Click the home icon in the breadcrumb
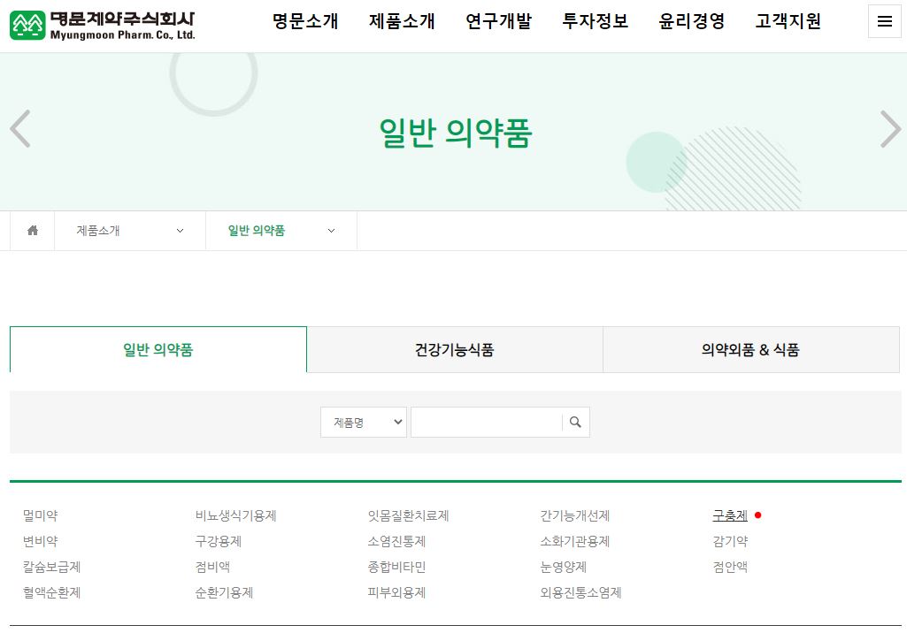 point(32,230)
